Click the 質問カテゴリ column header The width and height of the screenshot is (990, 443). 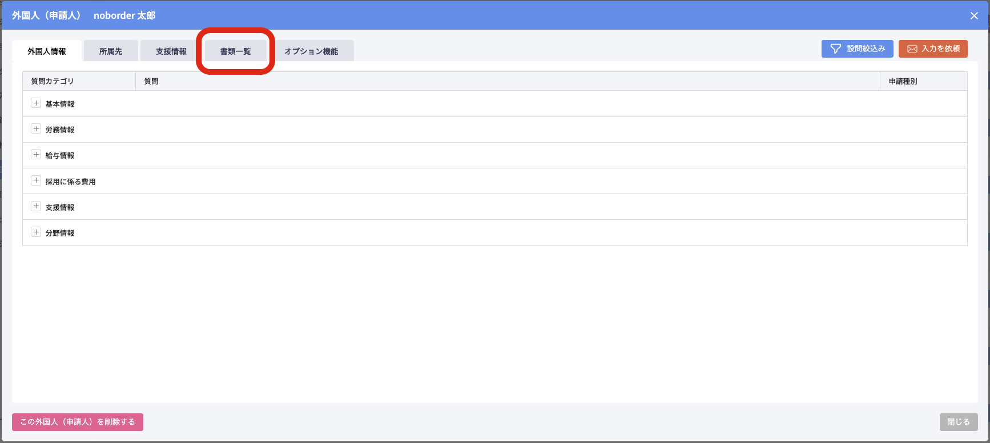[53, 81]
